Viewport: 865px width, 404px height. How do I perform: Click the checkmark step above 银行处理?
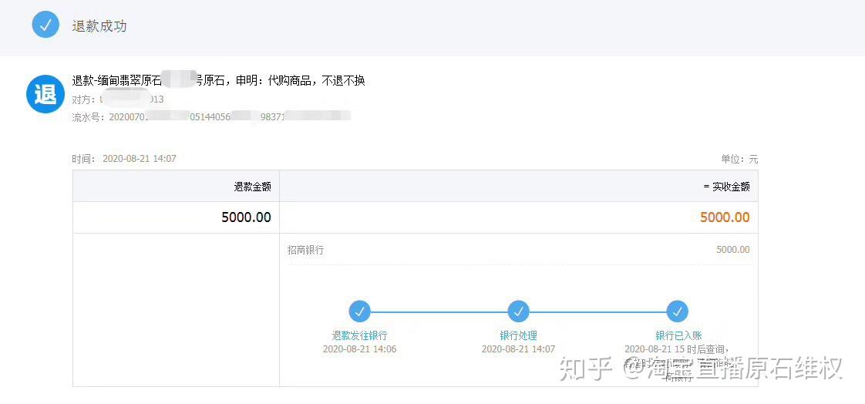tap(519, 311)
